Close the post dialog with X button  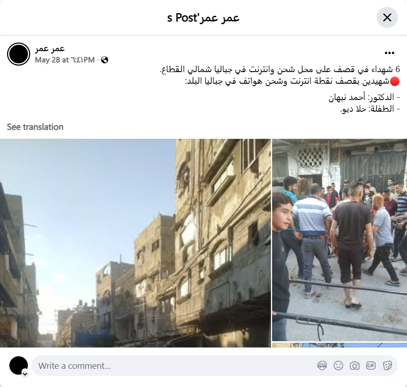tap(387, 18)
